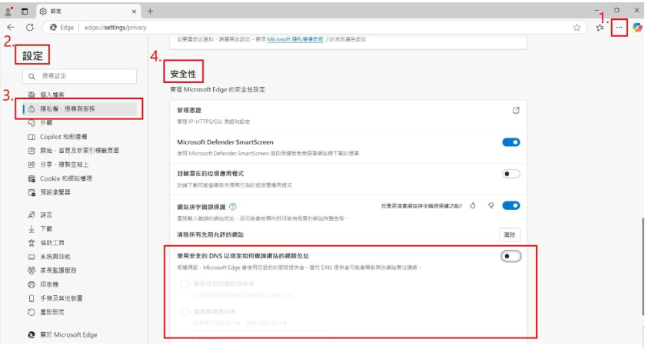The image size is (645, 349).
Task: Add this page to favorites via star icon
Action: tap(577, 28)
